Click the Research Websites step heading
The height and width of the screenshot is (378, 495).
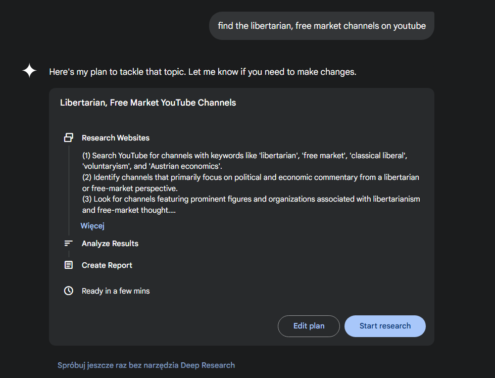(116, 138)
